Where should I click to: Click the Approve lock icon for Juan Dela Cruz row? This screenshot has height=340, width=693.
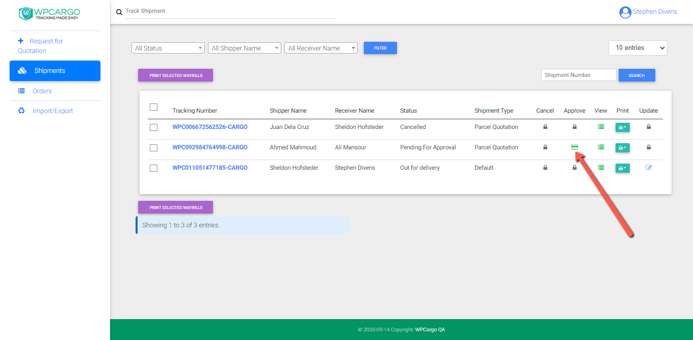574,127
